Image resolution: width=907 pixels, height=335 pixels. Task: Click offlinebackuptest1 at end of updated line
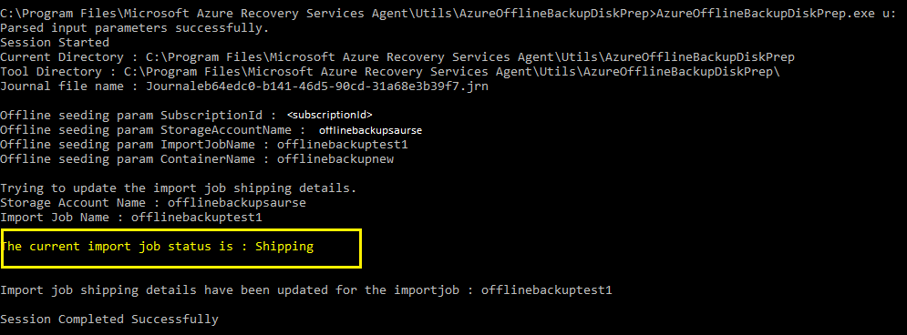(547, 290)
